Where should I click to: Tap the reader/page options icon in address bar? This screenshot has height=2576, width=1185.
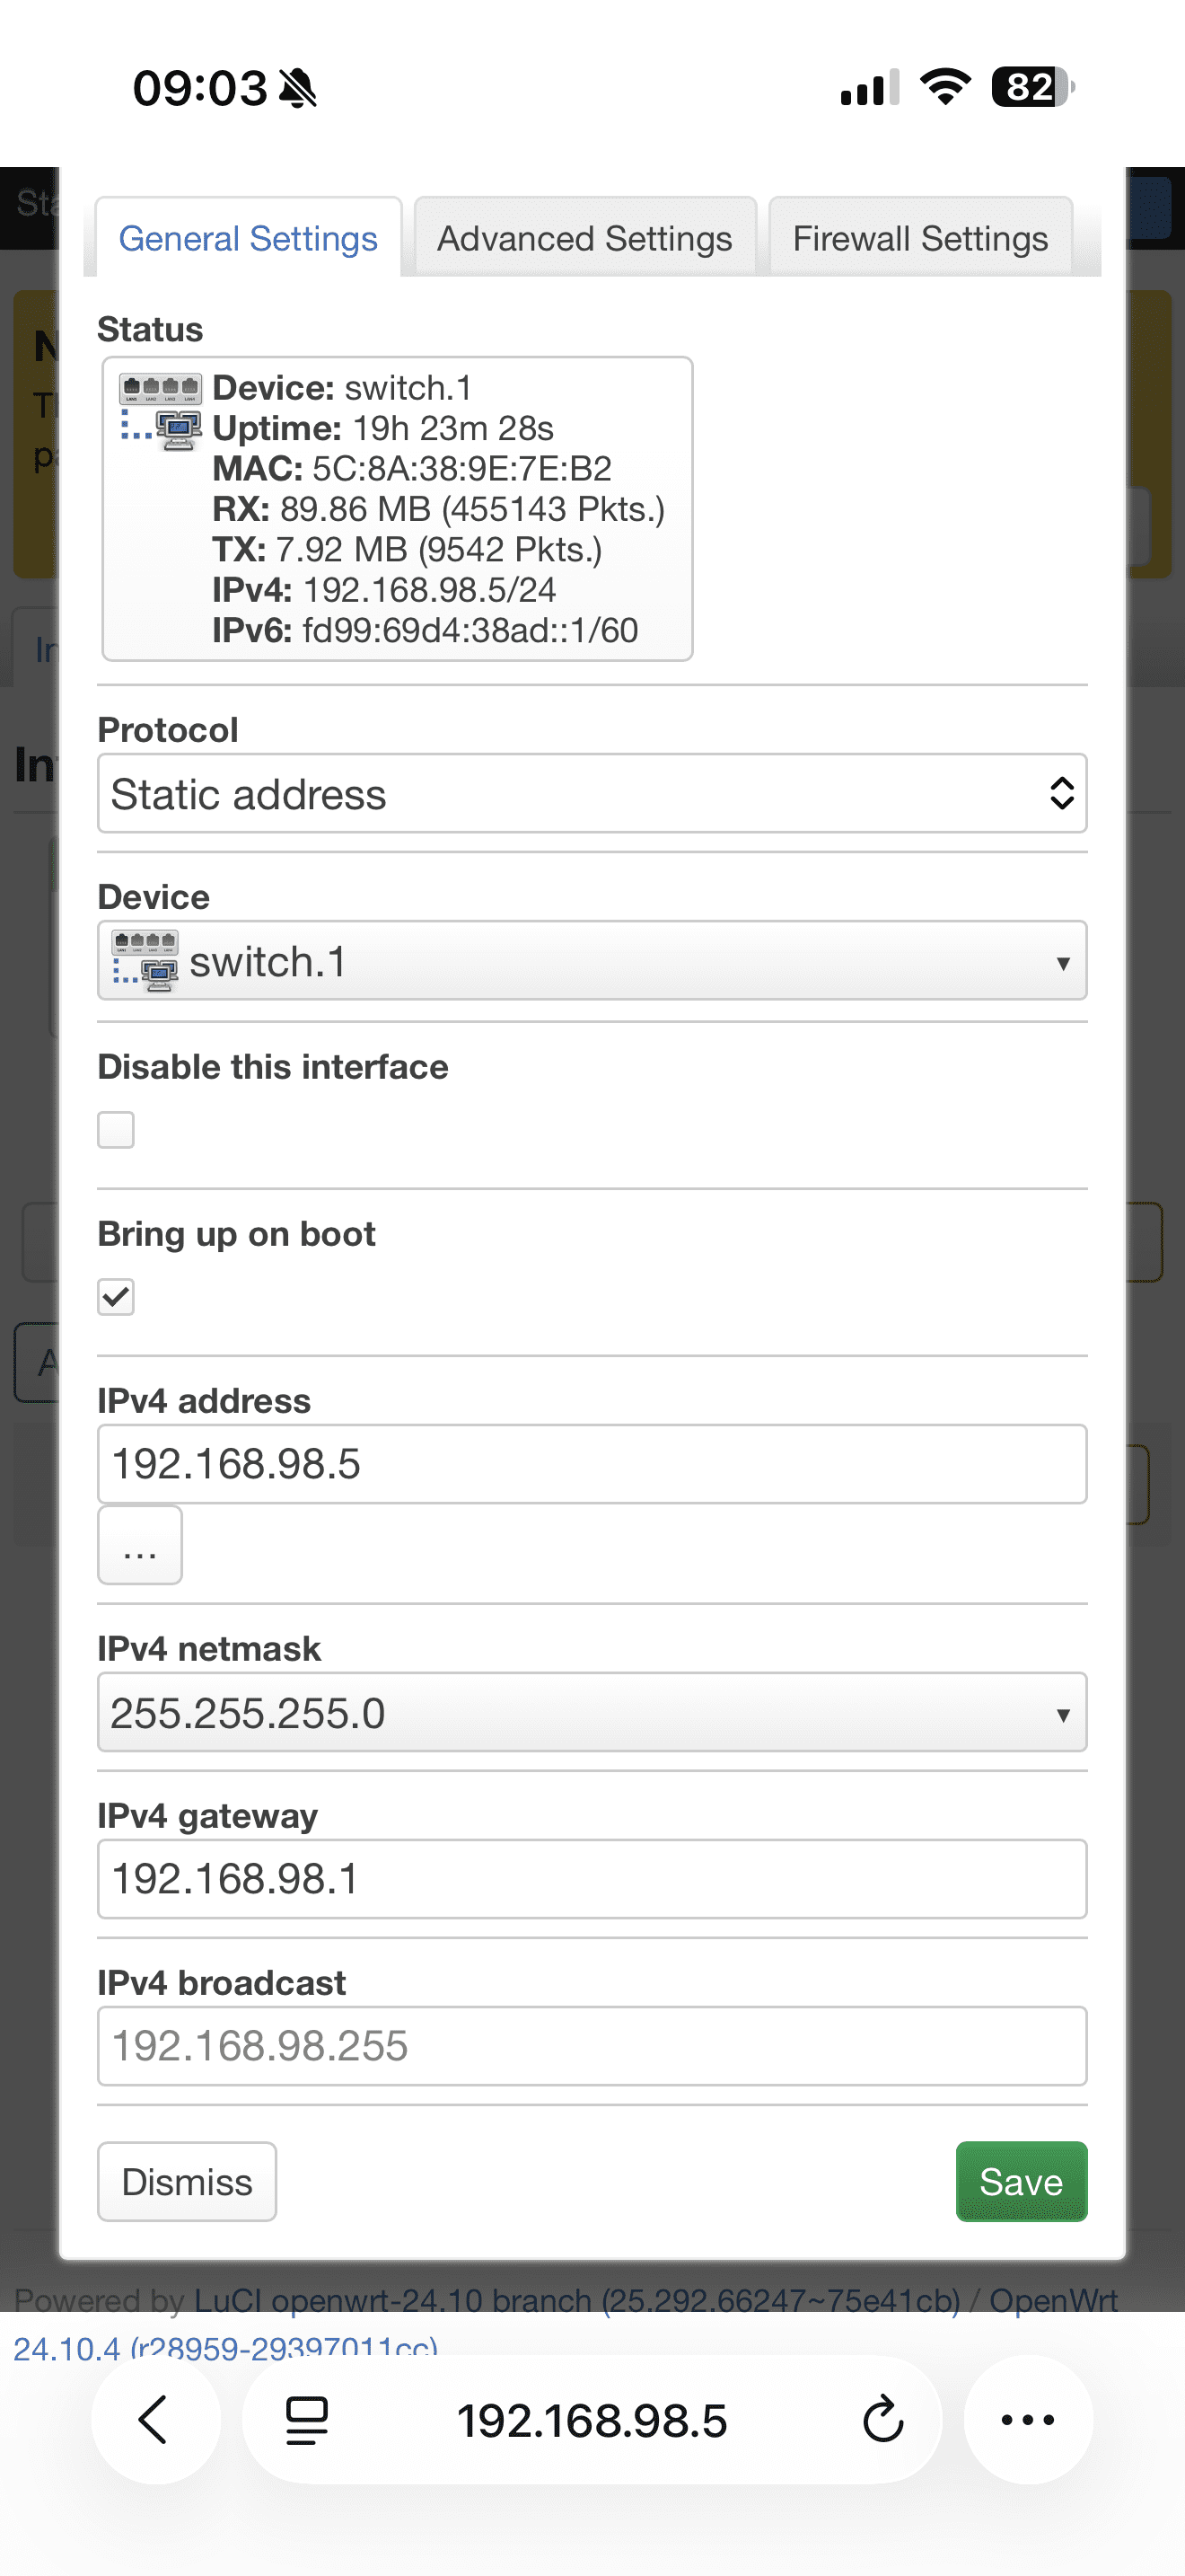(x=307, y=2420)
